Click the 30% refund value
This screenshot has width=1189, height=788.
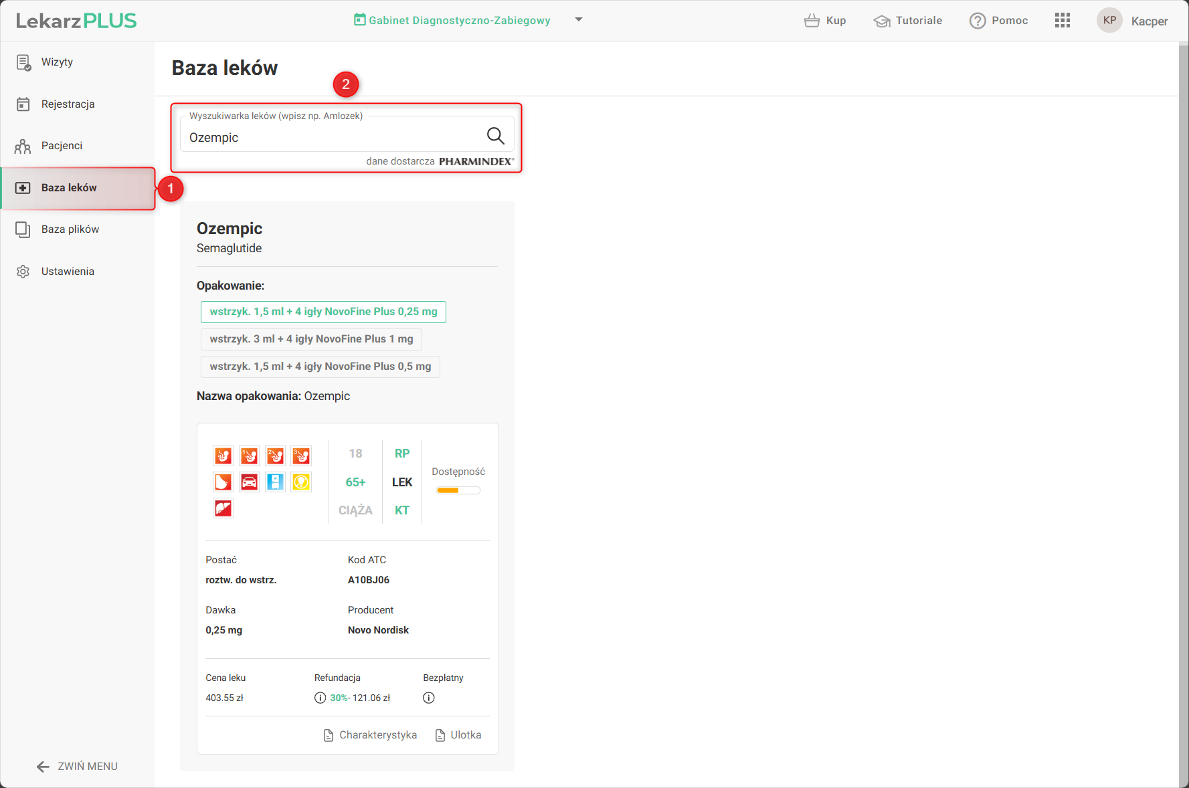(x=339, y=698)
